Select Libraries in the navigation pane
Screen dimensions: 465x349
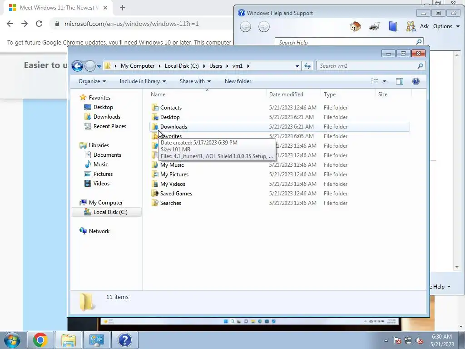94,145
